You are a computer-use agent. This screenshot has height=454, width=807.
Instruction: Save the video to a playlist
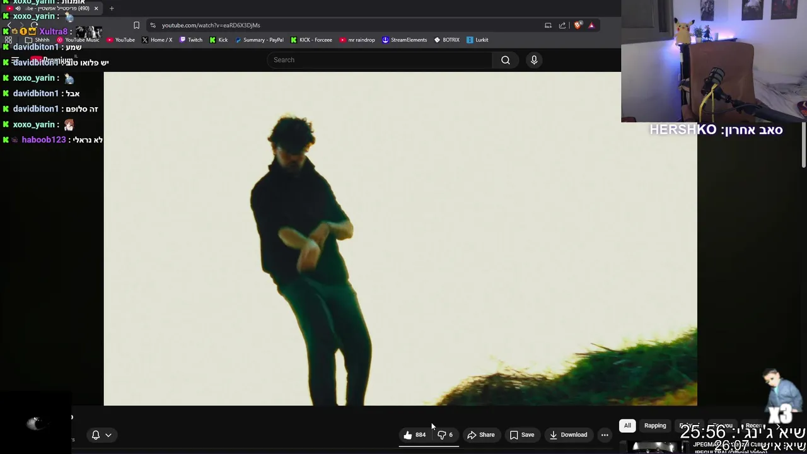(522, 434)
